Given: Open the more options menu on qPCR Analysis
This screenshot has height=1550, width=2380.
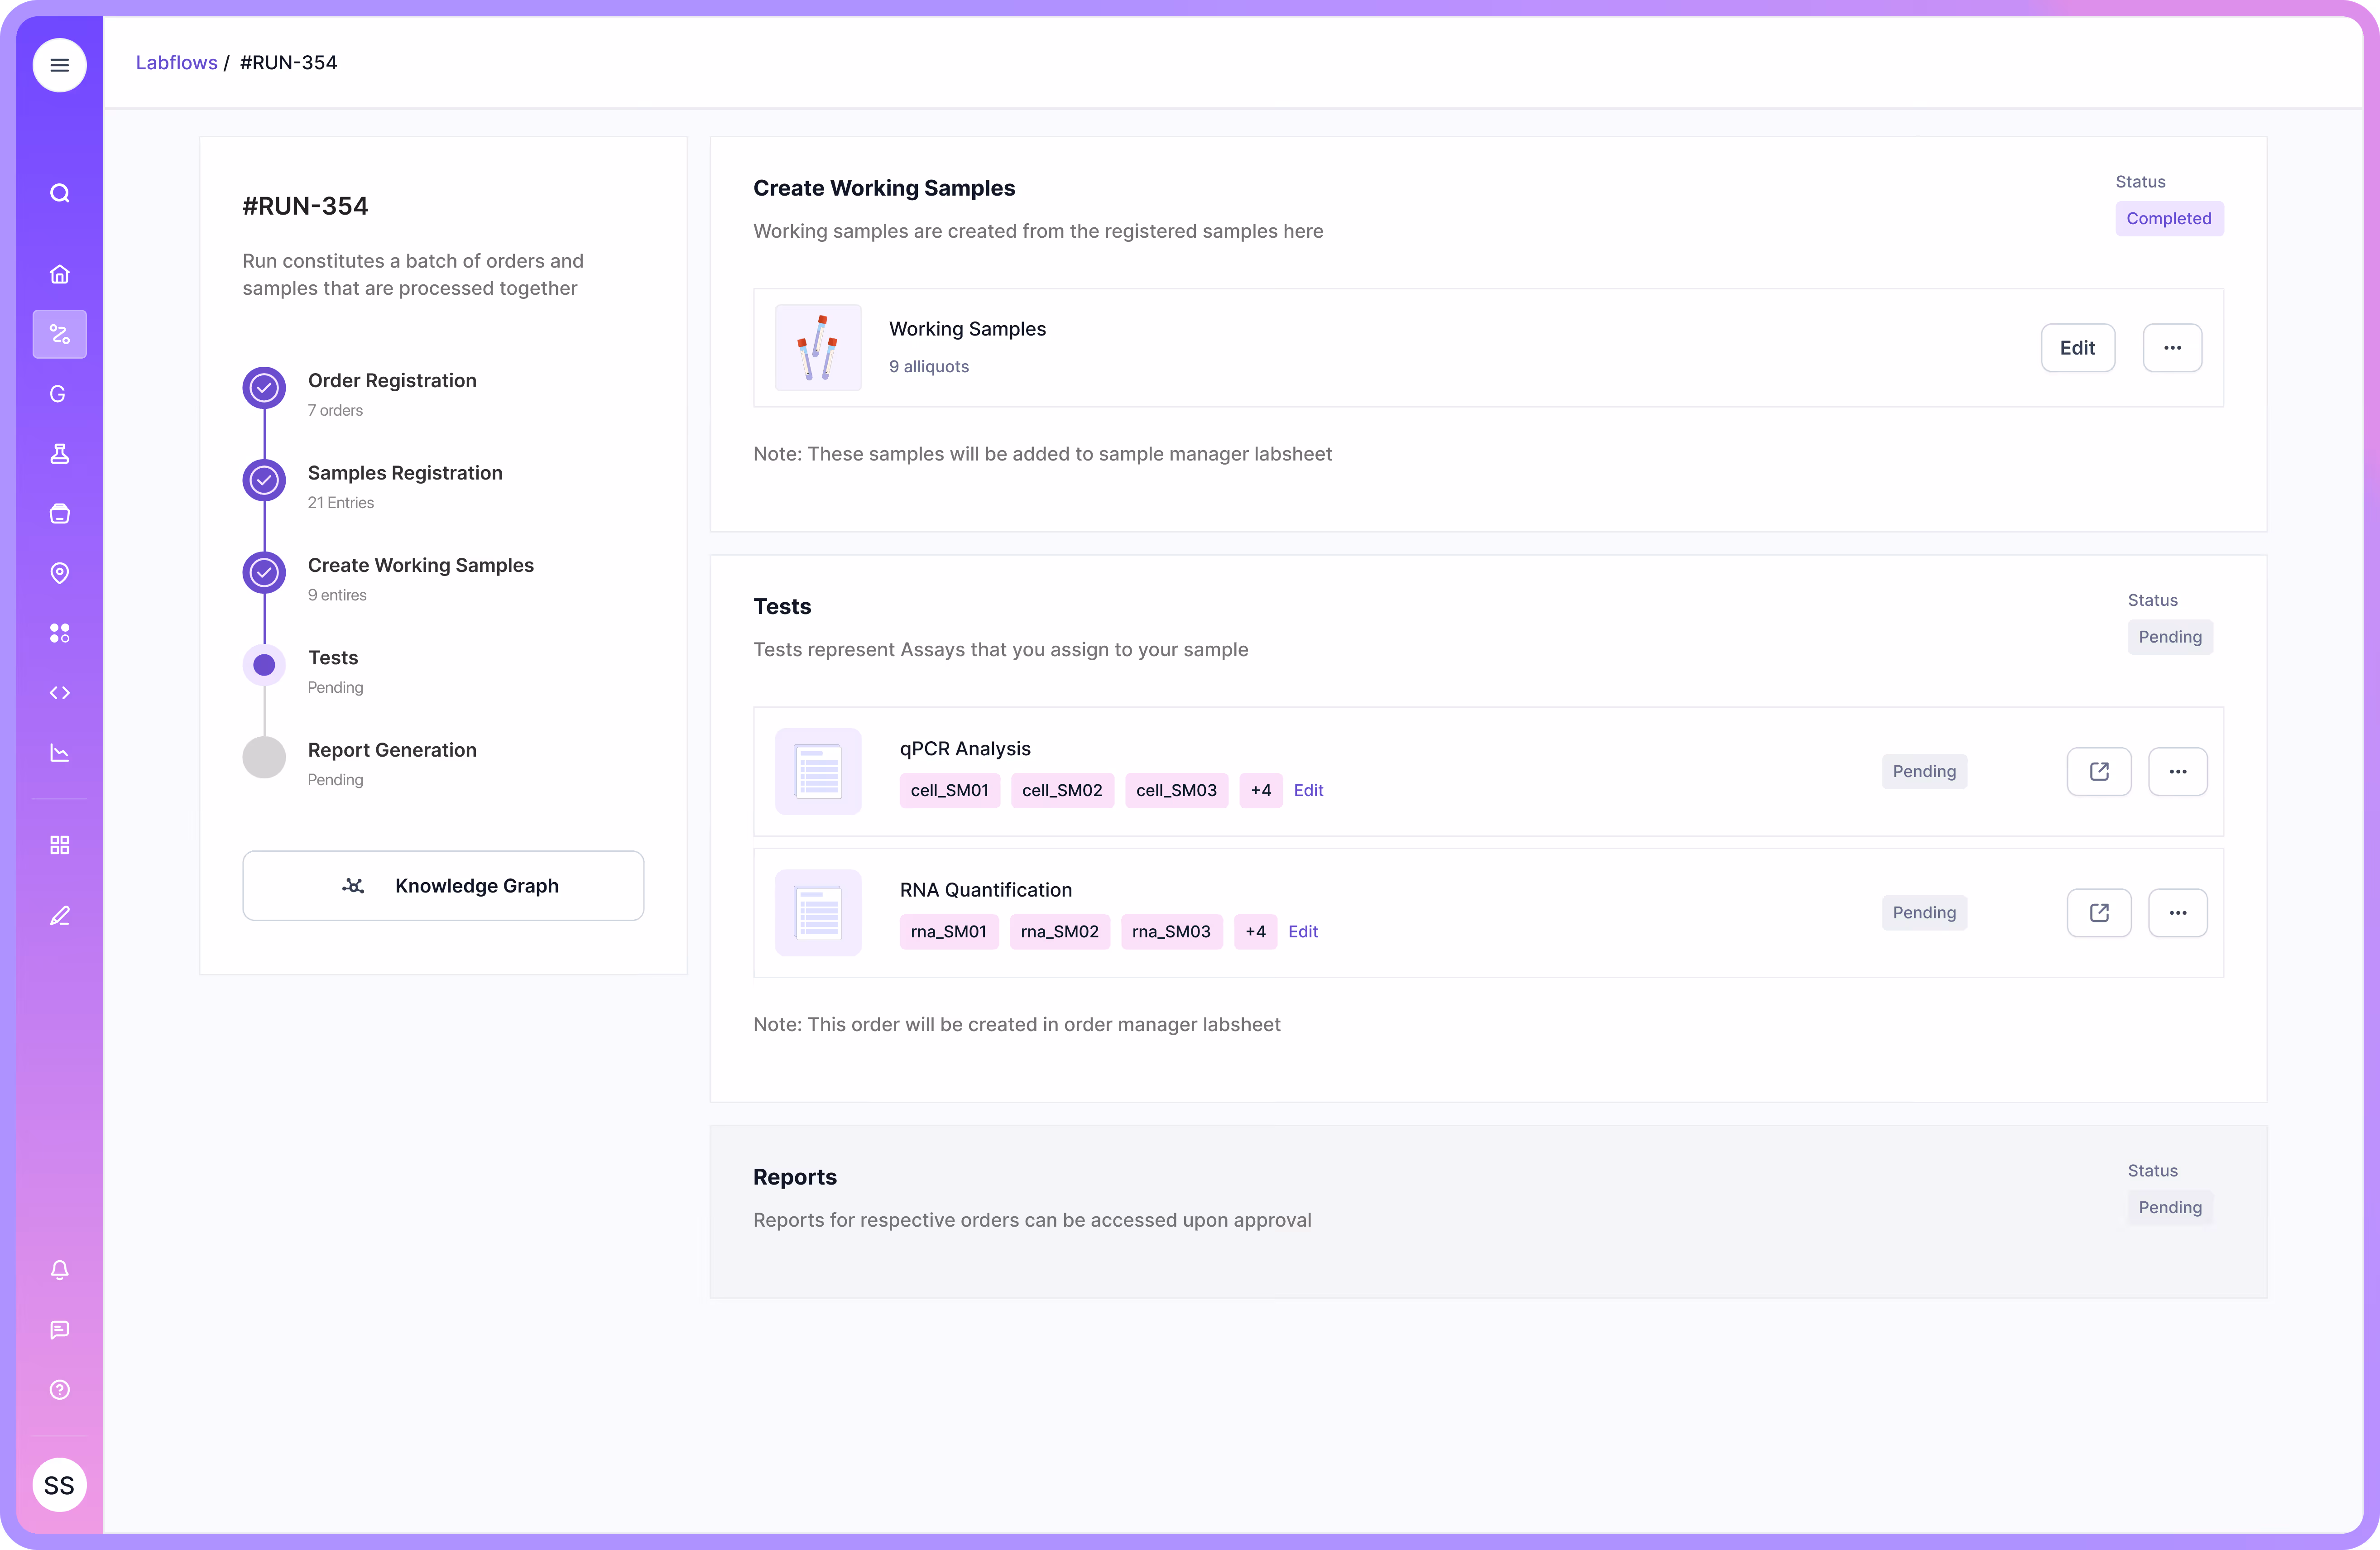Looking at the screenshot, I should (2179, 771).
